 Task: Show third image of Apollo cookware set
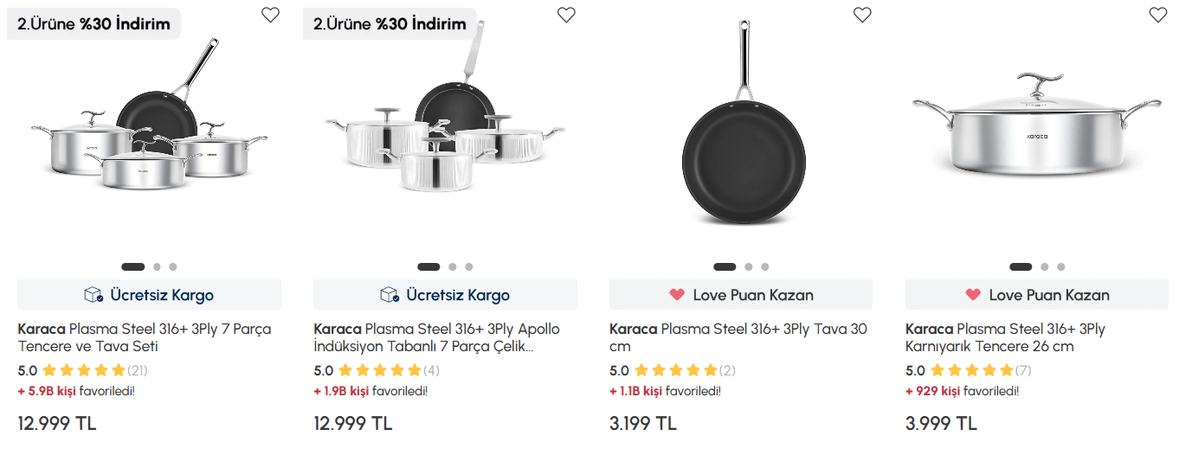pos(469,267)
